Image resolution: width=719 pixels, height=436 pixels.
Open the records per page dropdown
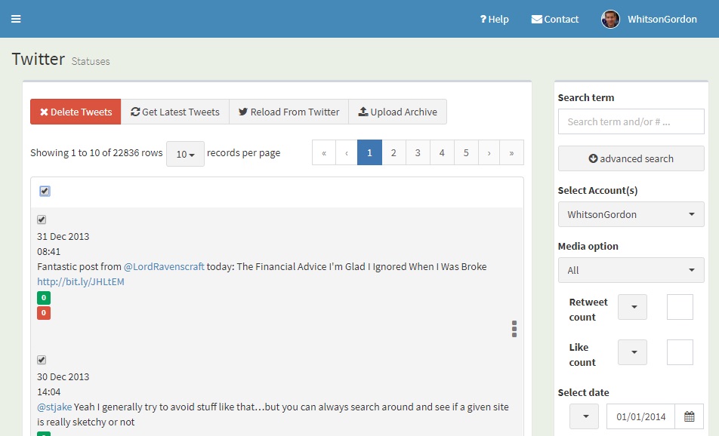(185, 154)
